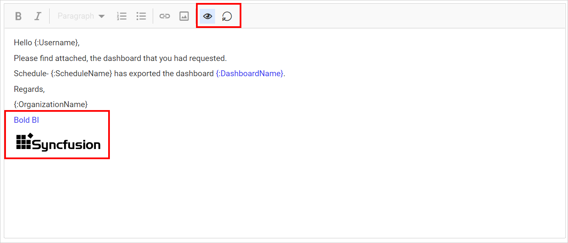568x243 pixels.
Task: Insert a bulleted list
Action: pyautogui.click(x=141, y=16)
